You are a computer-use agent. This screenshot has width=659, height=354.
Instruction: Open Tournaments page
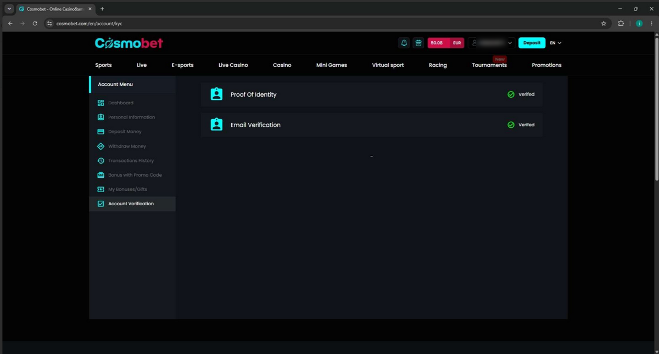(x=489, y=65)
